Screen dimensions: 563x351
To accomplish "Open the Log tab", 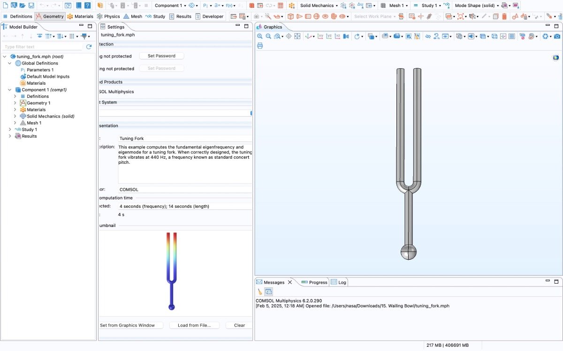I will coord(338,282).
